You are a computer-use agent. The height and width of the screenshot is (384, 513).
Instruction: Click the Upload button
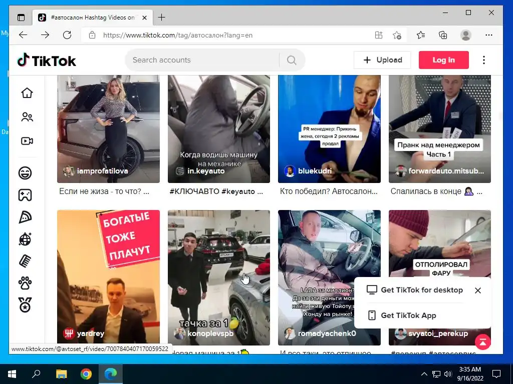coord(382,60)
